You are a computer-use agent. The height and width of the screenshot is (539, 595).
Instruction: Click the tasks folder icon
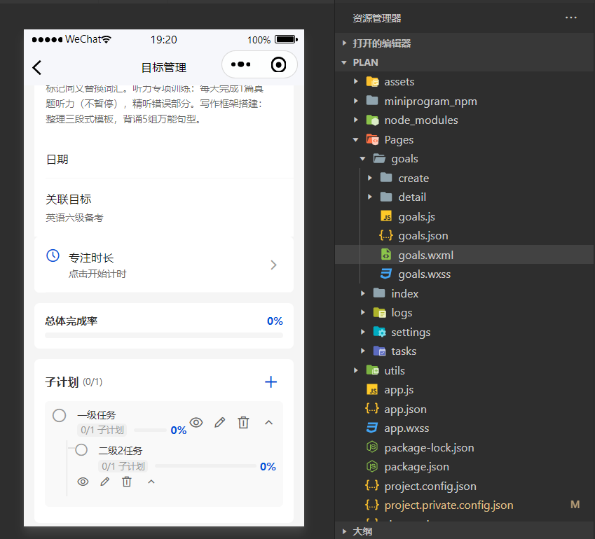[379, 351]
